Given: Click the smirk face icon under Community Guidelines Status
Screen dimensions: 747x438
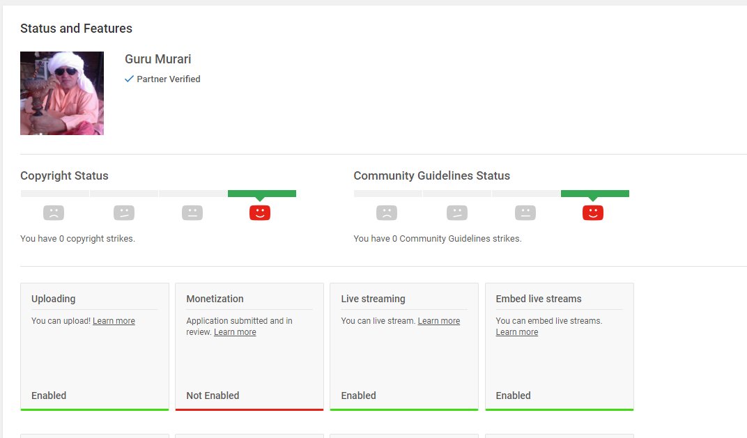Looking at the screenshot, I should pos(457,213).
